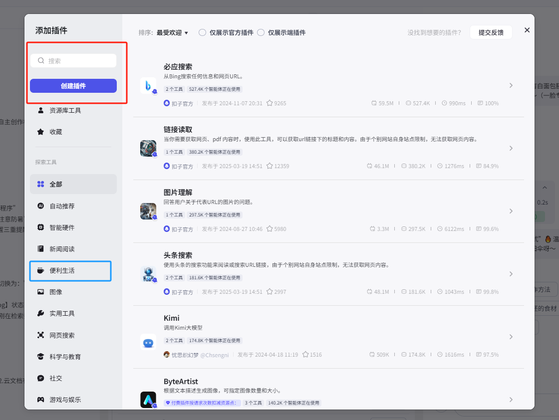The image size is (559, 420).
Task: Click the ByteArtist plugin logo icon
Action: (148, 400)
